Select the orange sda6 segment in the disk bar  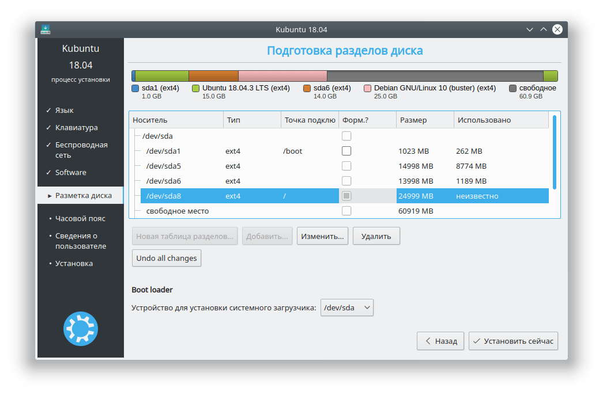pos(213,75)
